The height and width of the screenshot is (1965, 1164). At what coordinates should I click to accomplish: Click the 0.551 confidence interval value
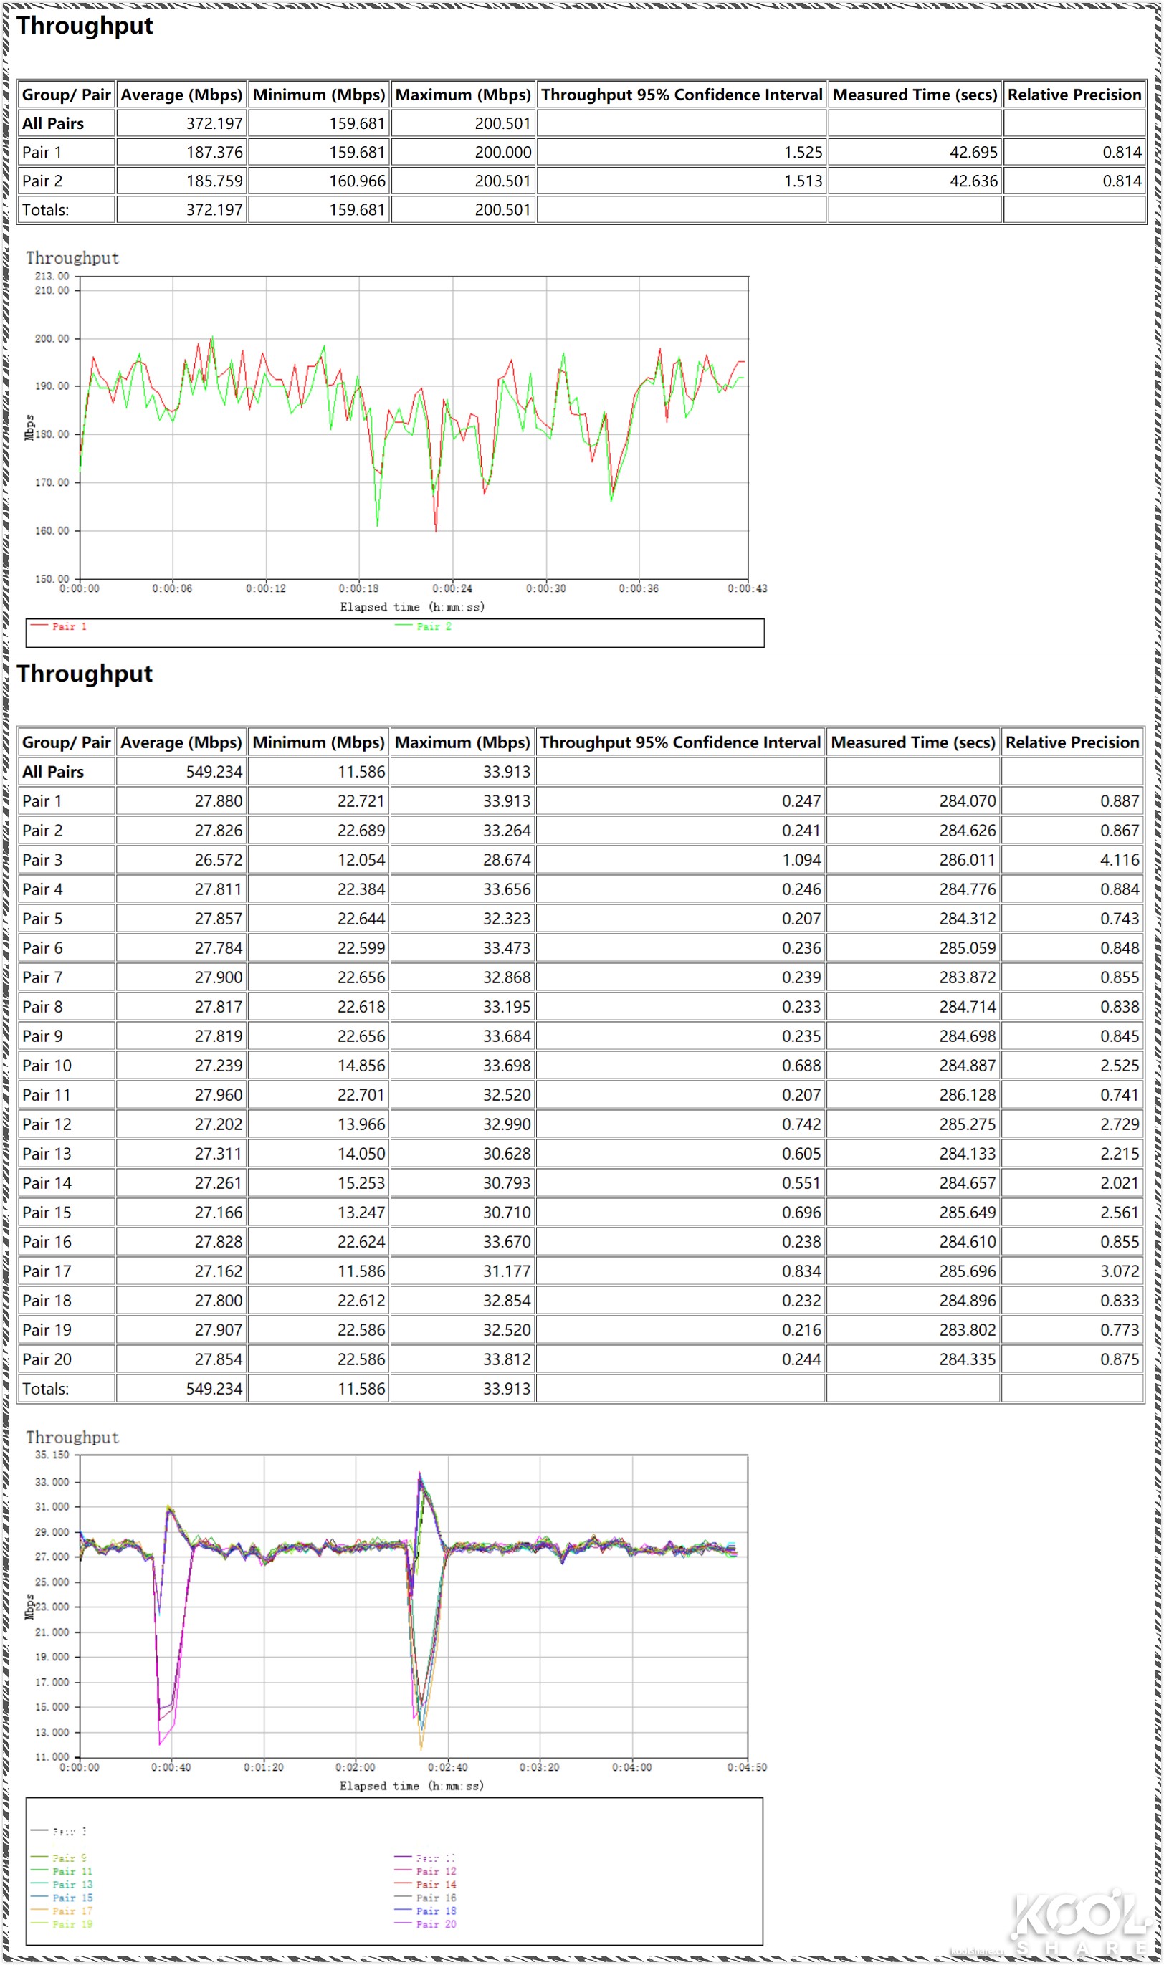pyautogui.click(x=801, y=1184)
